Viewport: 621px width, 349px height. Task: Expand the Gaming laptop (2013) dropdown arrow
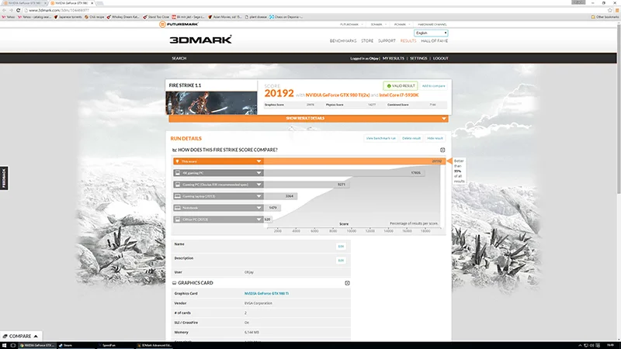coord(258,196)
